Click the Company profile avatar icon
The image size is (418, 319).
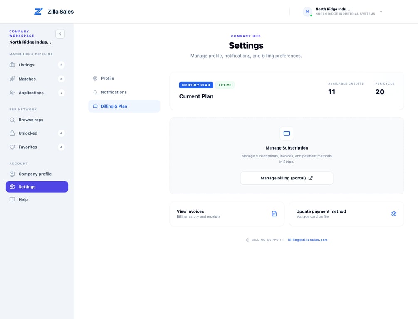[12, 174]
